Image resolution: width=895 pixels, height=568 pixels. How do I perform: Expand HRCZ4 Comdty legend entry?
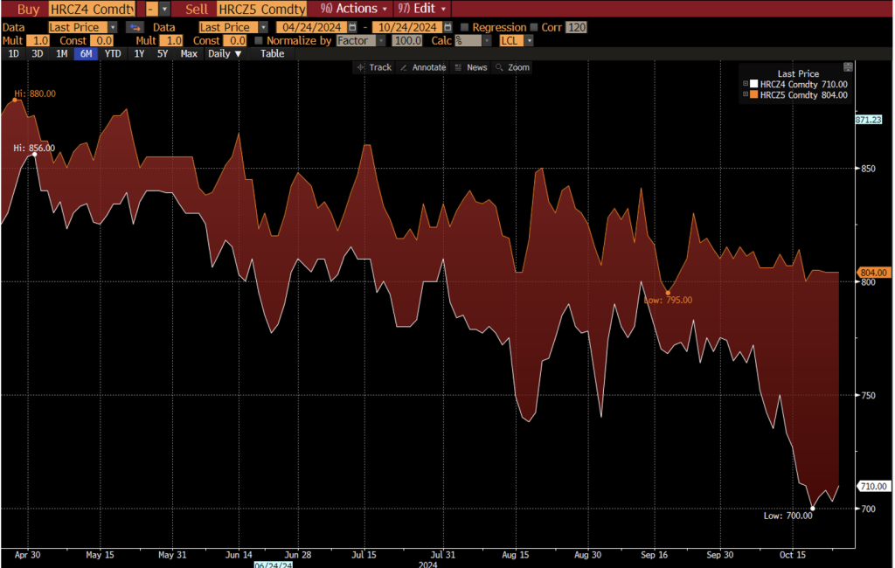746,84
